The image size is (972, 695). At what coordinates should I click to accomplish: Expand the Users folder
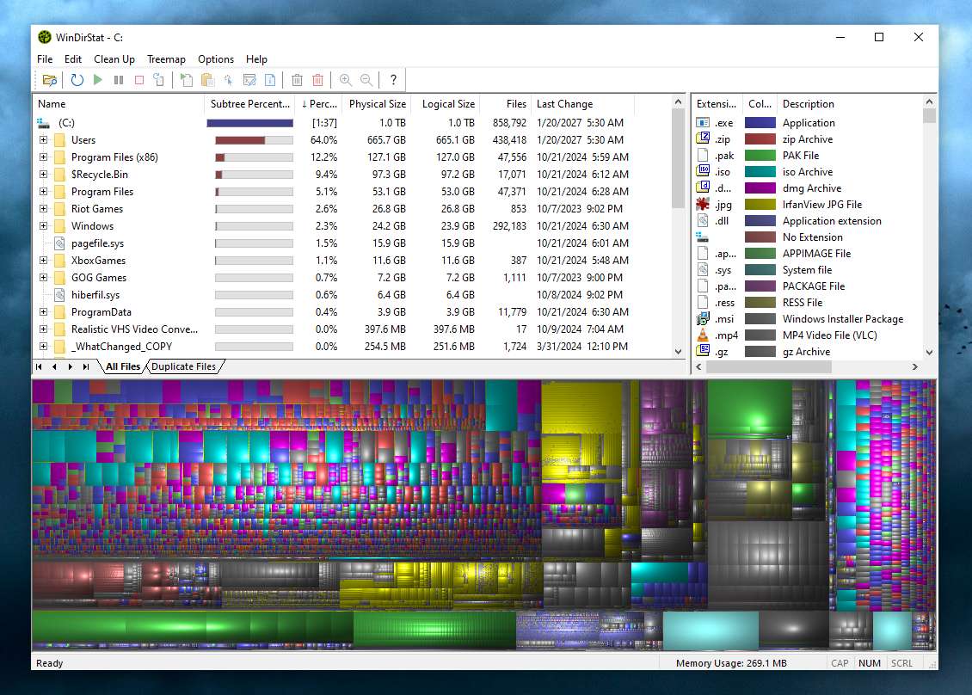point(43,140)
